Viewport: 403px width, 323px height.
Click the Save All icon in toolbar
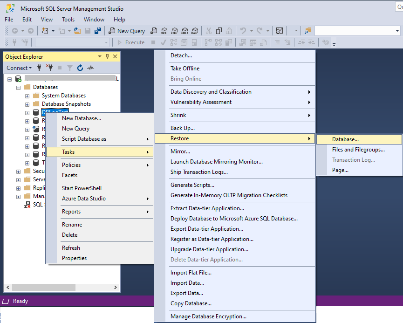97,31
